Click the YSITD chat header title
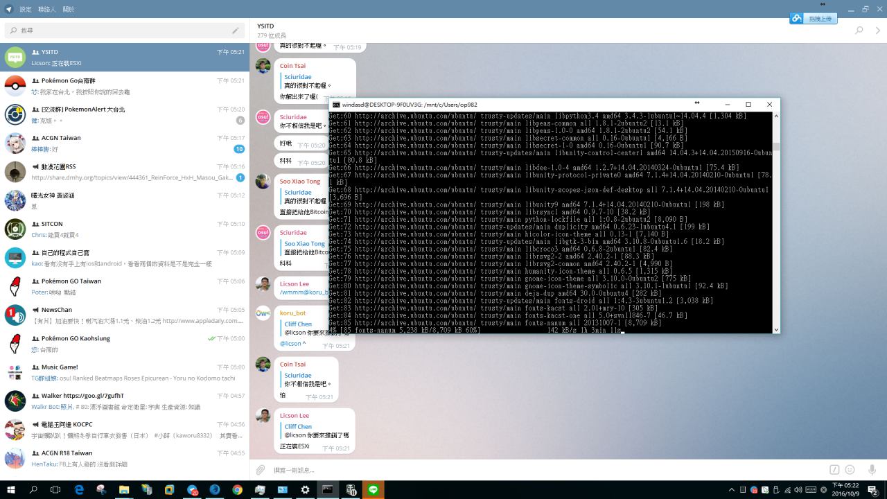 click(265, 26)
